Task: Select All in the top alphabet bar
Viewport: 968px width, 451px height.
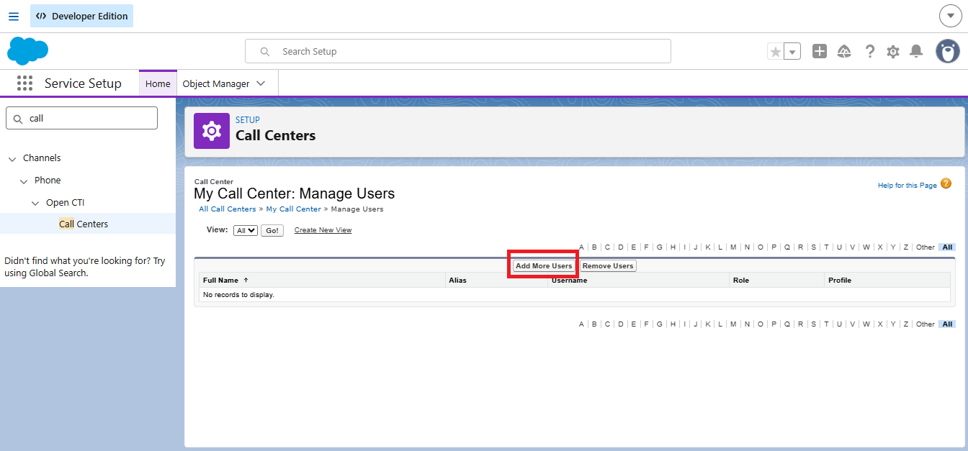Action: (x=948, y=247)
